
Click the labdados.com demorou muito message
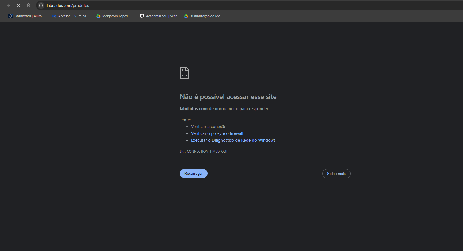pos(224,109)
